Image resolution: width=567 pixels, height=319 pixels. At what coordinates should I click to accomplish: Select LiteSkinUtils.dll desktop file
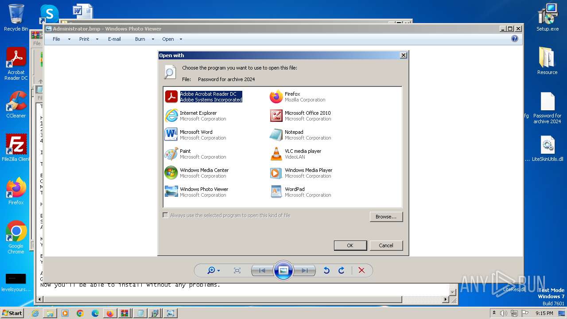548,149
